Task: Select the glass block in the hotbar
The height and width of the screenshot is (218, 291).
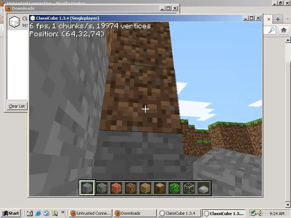Action: click(189, 188)
